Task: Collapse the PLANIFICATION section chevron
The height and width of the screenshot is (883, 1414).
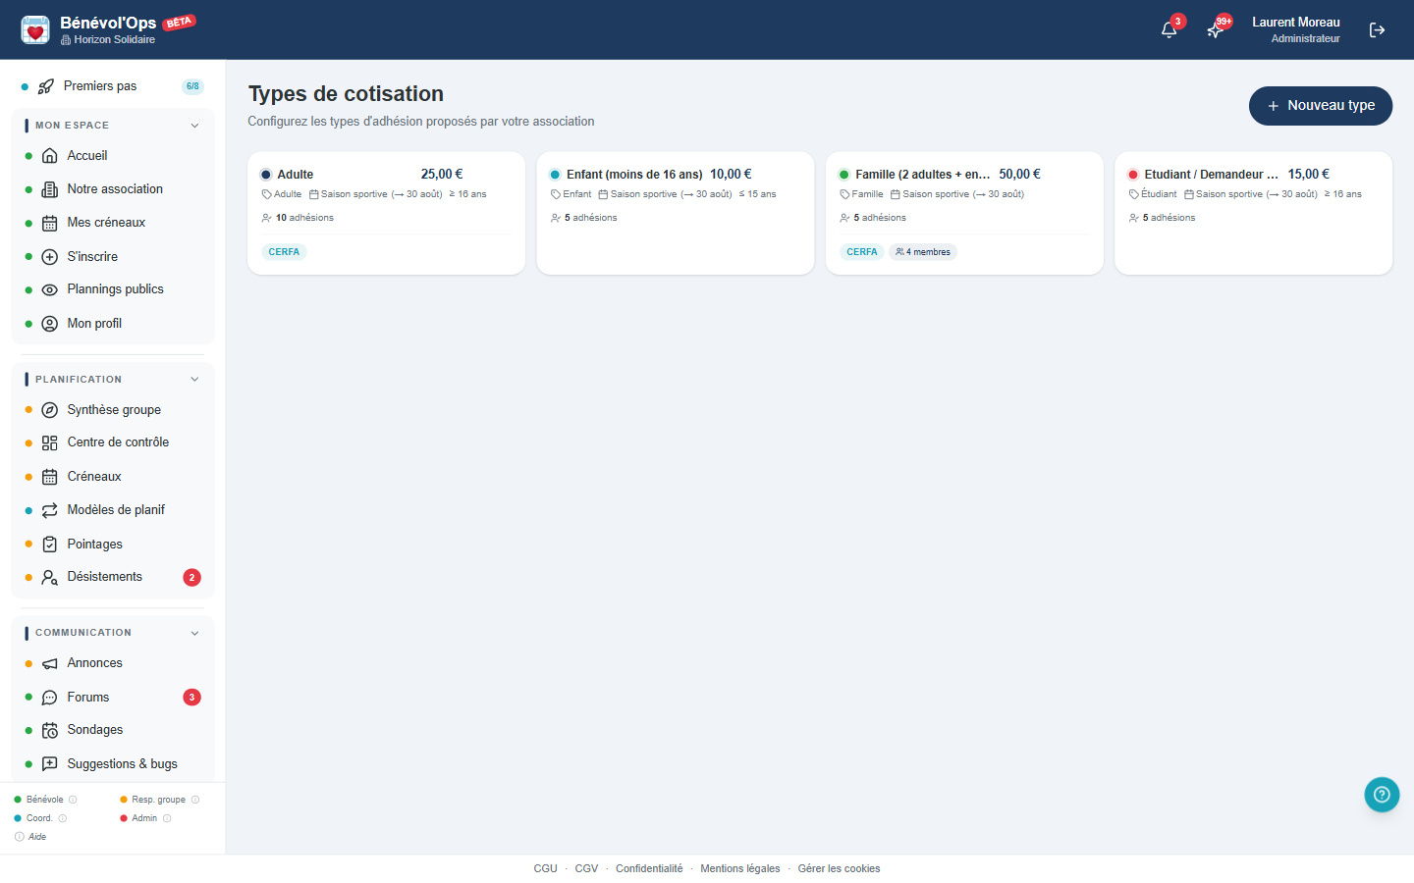Action: pyautogui.click(x=194, y=380)
